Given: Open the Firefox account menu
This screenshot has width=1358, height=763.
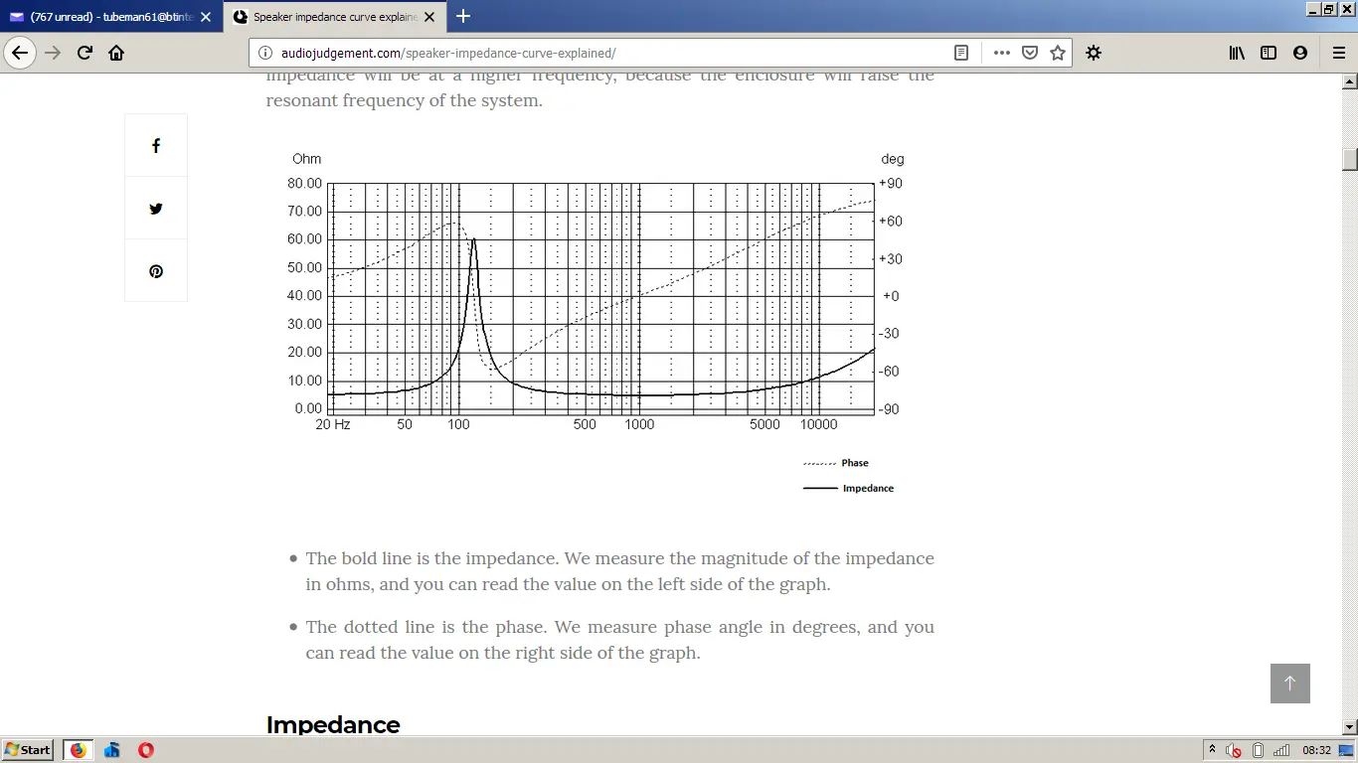Looking at the screenshot, I should pos(1300,53).
